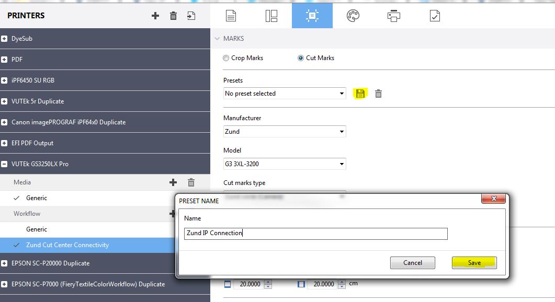The height and width of the screenshot is (302, 555).
Task: Select the marks tab icon
Action: [312, 16]
